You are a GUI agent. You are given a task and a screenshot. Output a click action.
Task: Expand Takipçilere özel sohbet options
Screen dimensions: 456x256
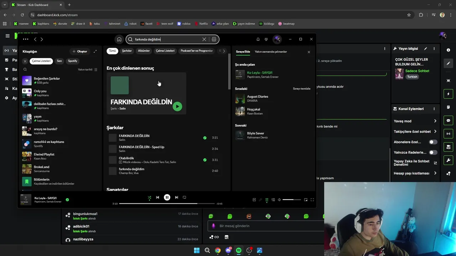tap(435, 132)
